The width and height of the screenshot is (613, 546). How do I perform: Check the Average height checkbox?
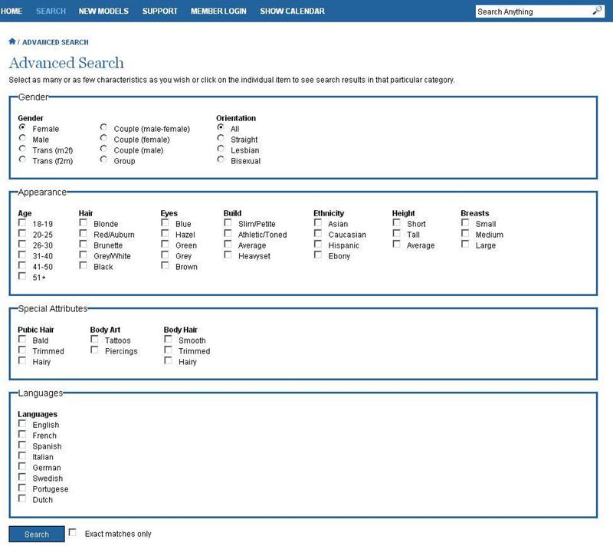pyautogui.click(x=396, y=244)
